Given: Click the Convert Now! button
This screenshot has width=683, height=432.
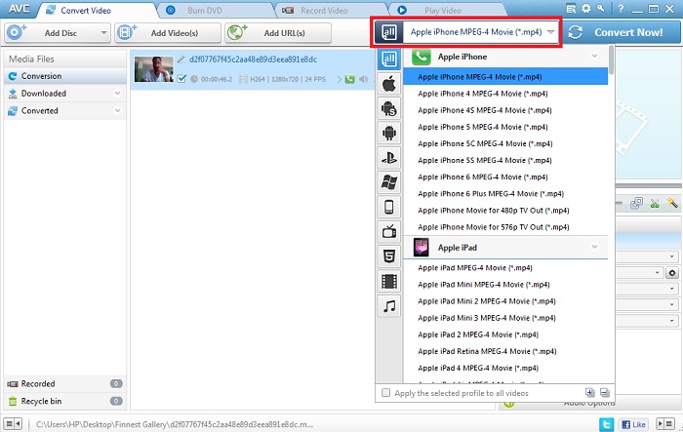Looking at the screenshot, I should pos(622,32).
